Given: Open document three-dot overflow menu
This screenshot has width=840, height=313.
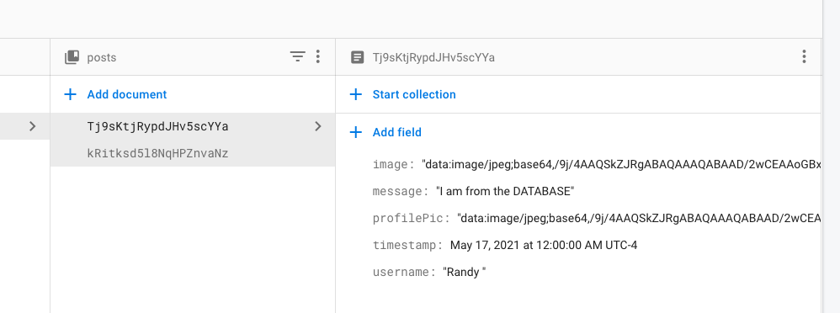Looking at the screenshot, I should point(804,56).
